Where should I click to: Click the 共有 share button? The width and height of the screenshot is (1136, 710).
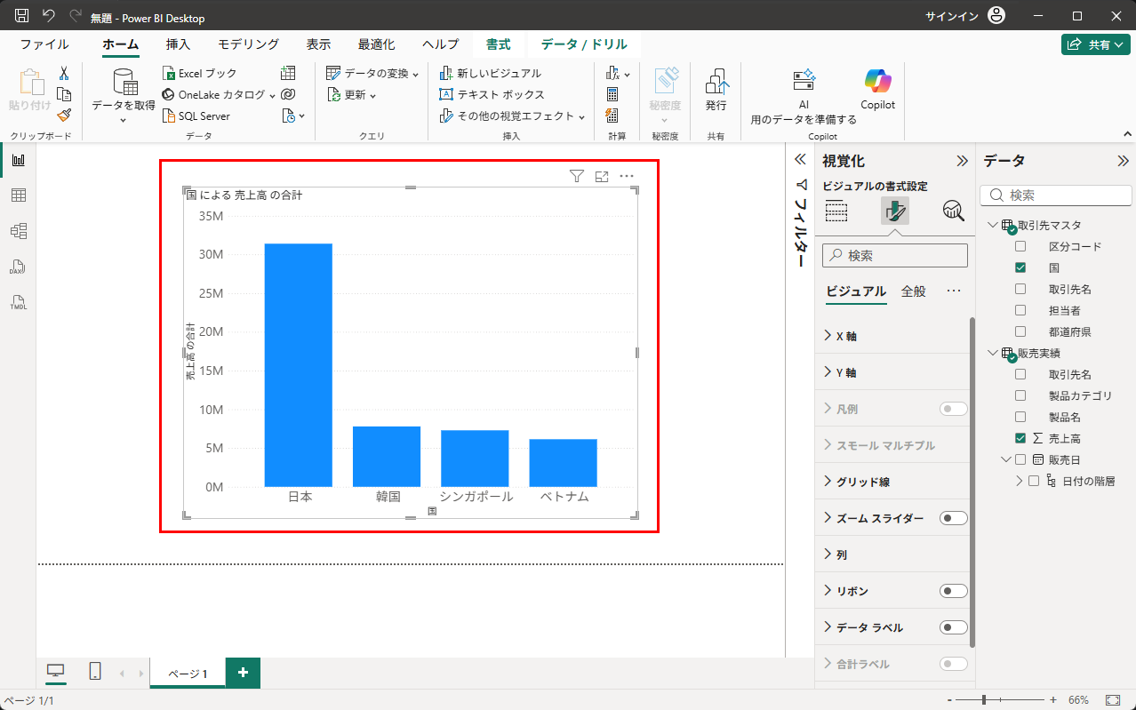tap(1095, 44)
